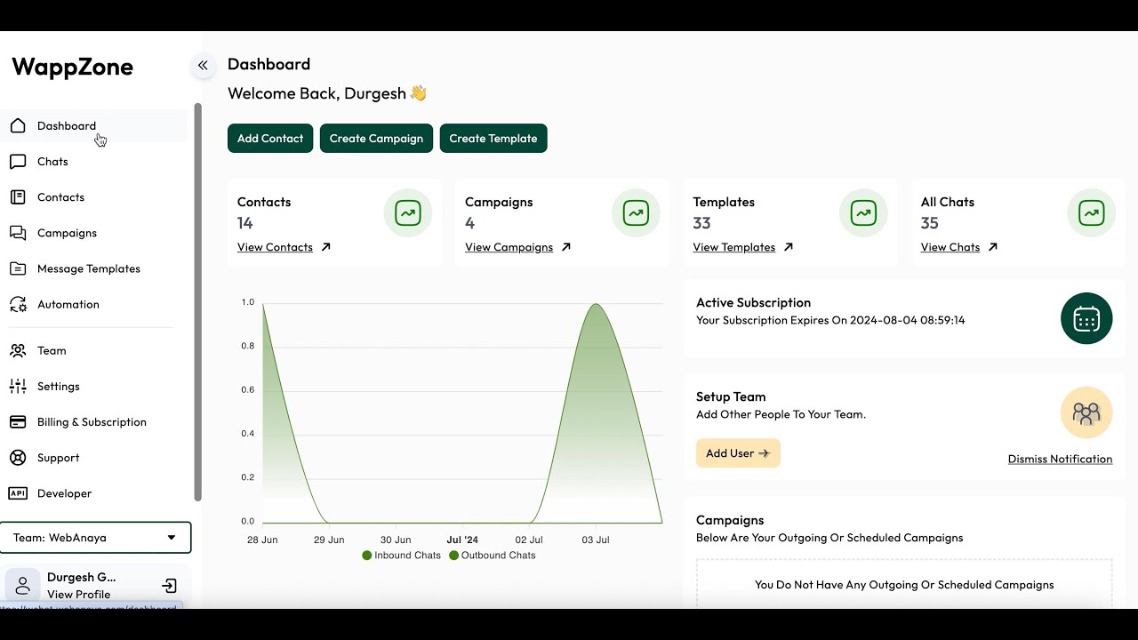Click the Durgesh G... profile name
Viewport: 1138px width, 640px height.
(x=82, y=577)
